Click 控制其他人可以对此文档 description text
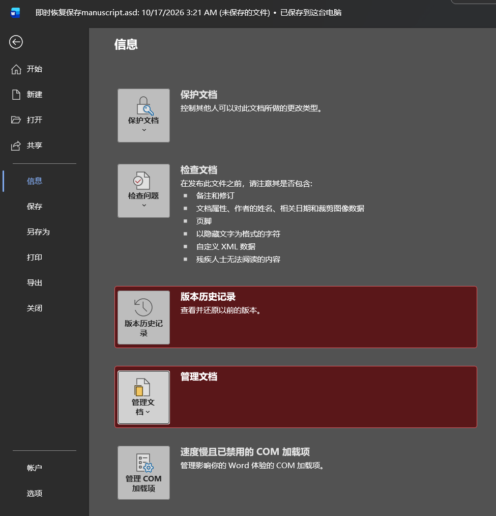 pos(251,108)
